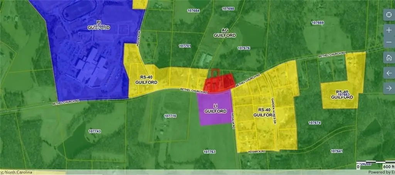Reset map to home extent
The image size is (395, 175).
coord(389,58)
